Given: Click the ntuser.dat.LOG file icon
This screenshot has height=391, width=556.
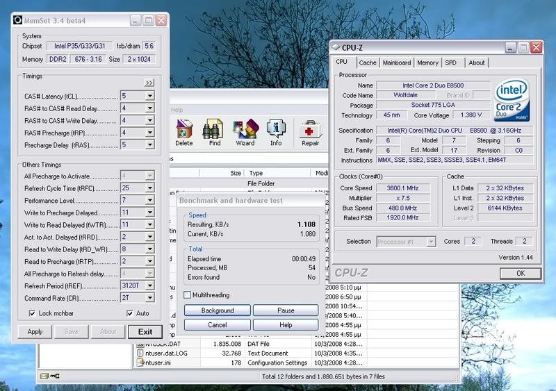Looking at the screenshot, I should coord(140,353).
